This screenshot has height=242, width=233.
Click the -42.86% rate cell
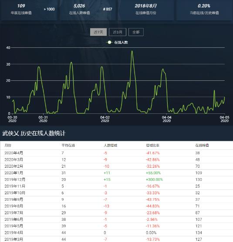152,159
